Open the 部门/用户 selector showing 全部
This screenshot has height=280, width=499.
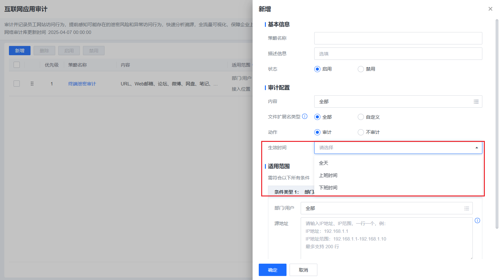[x=382, y=208]
